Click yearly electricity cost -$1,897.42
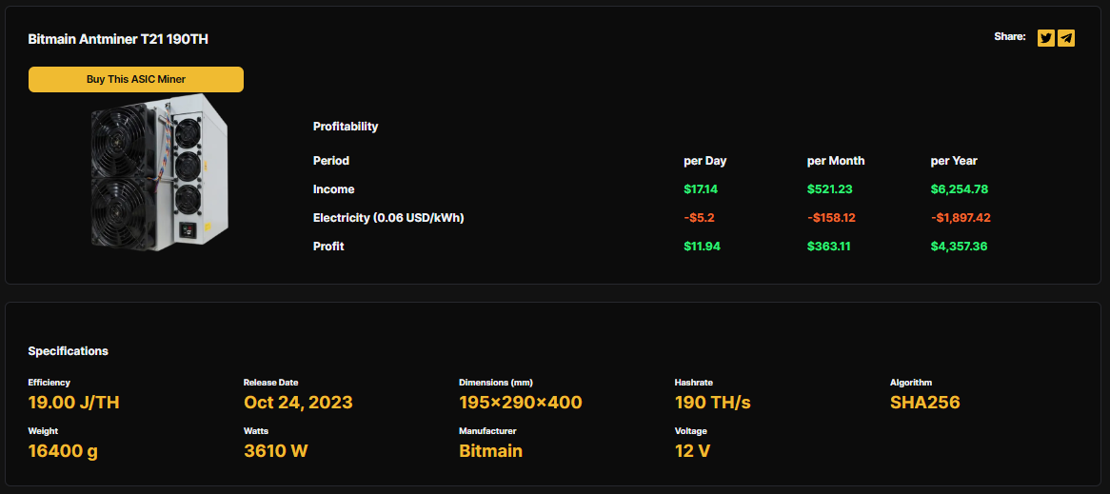 pyautogui.click(x=961, y=218)
